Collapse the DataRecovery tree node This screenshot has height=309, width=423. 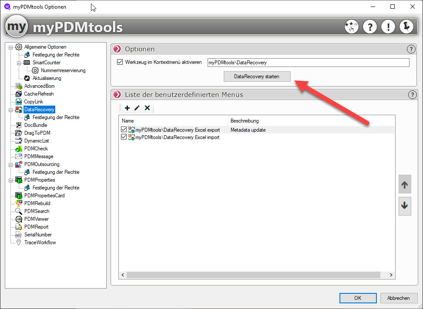click(x=10, y=110)
